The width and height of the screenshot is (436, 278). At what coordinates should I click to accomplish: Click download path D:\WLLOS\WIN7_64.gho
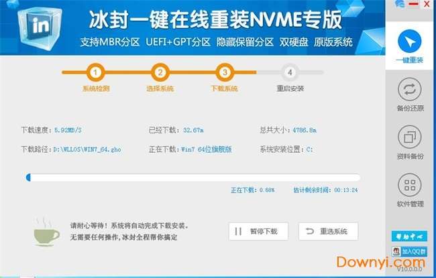[87, 149]
